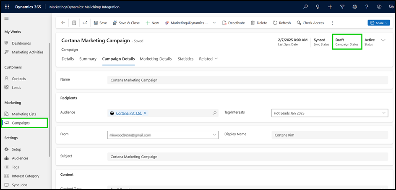Open the advanced find funnel icon

(342, 7)
